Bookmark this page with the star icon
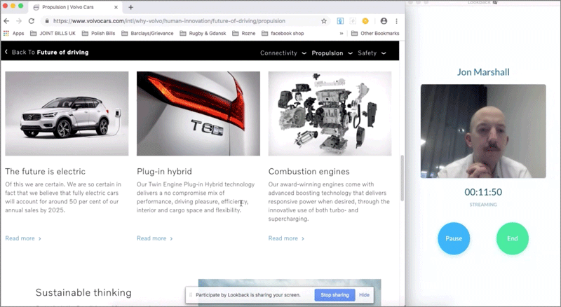 coord(324,21)
